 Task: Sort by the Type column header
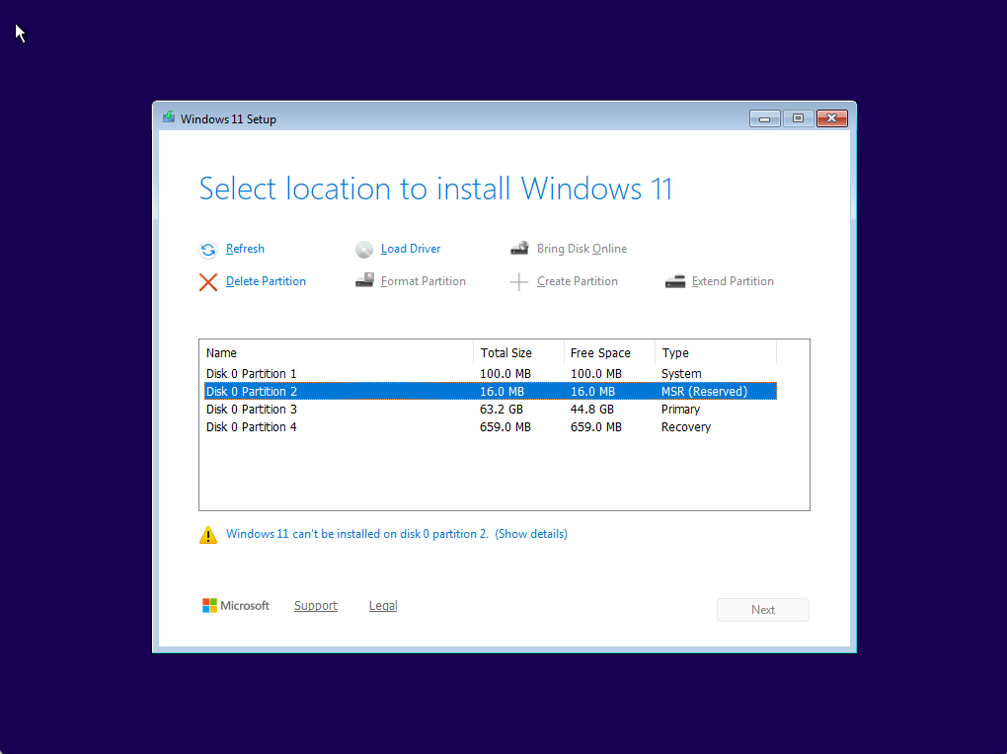click(716, 353)
